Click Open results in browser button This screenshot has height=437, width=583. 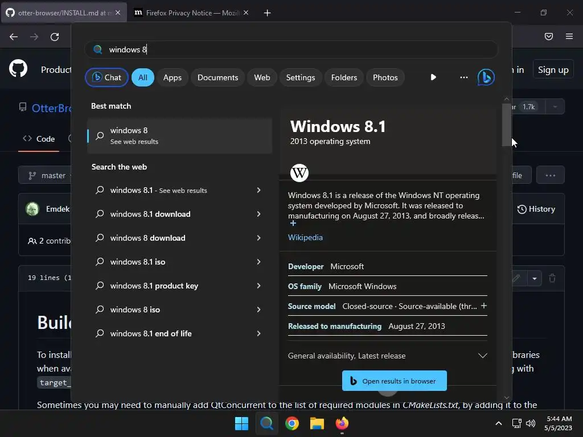395,381
